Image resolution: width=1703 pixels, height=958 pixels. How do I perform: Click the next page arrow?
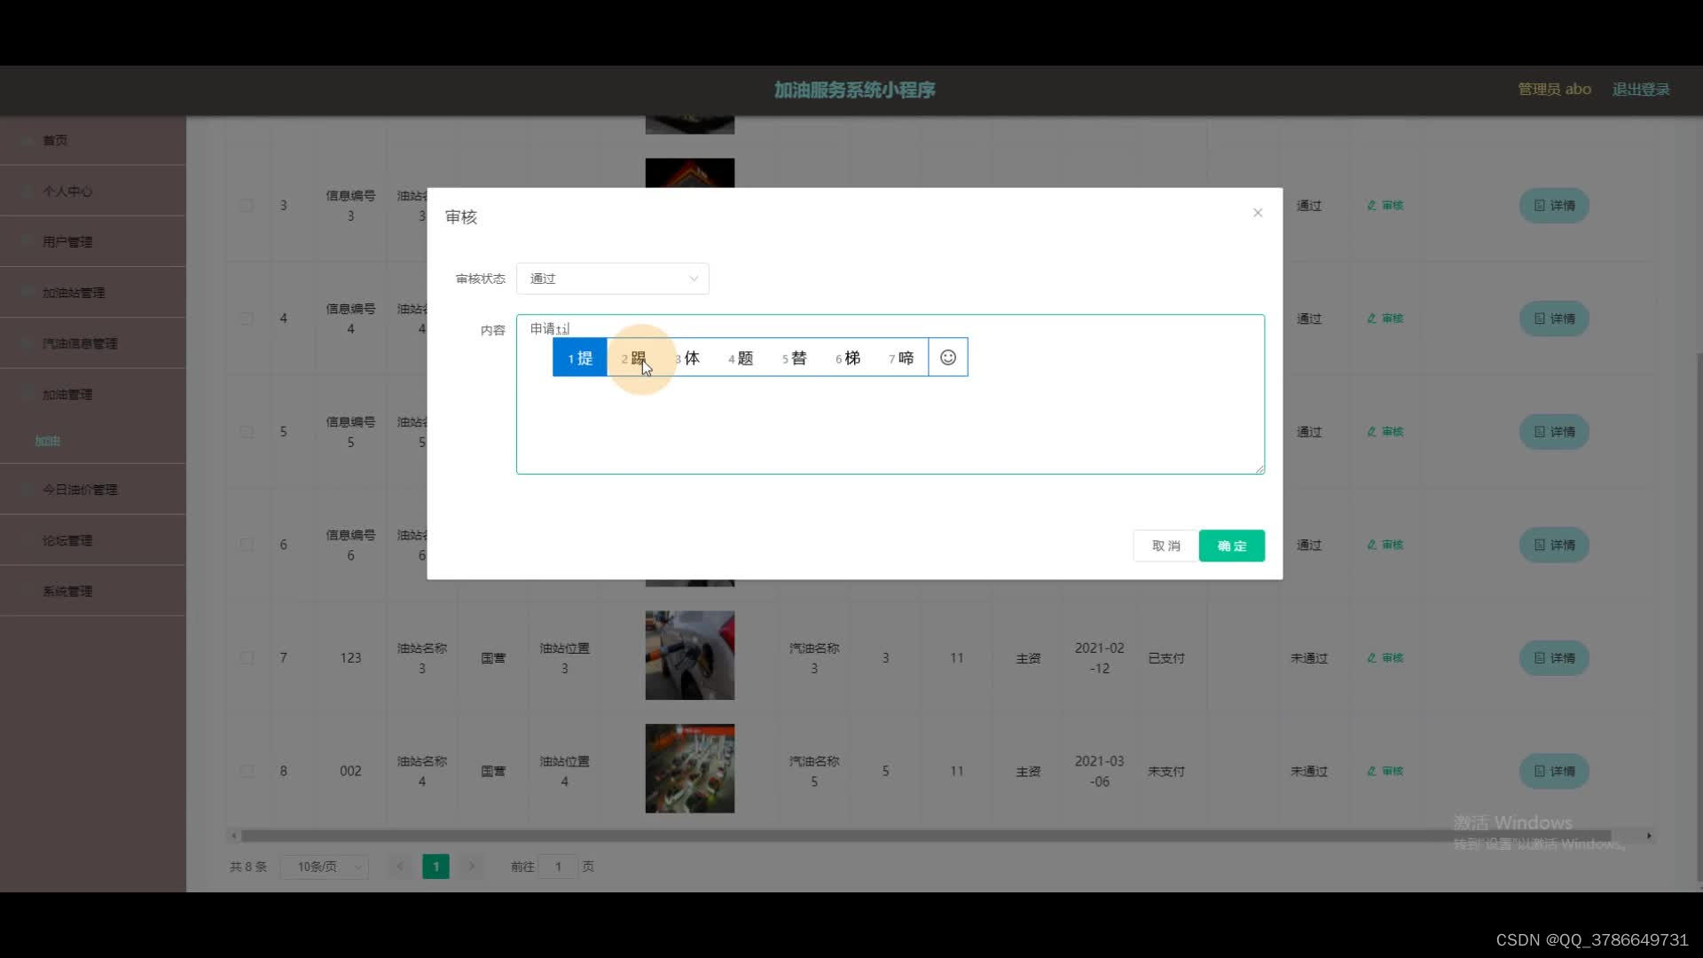(472, 867)
